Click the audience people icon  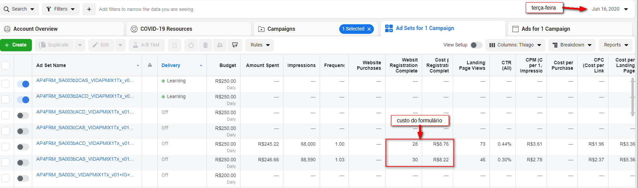(x=220, y=45)
